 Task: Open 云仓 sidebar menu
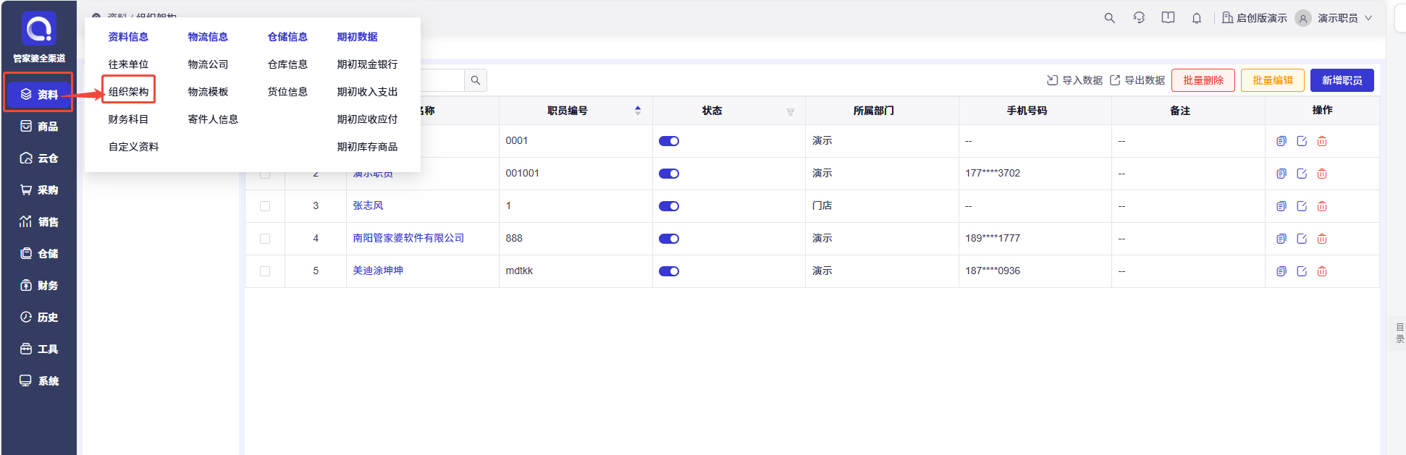pyautogui.click(x=39, y=158)
